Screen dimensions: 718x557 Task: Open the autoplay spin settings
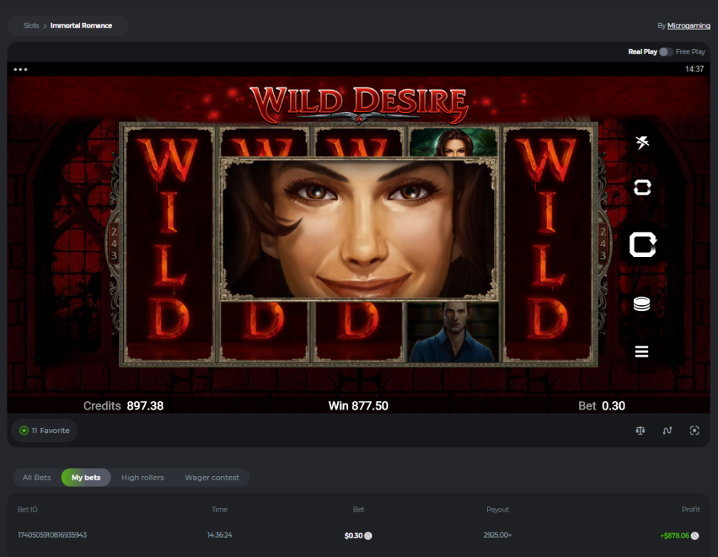click(x=642, y=188)
